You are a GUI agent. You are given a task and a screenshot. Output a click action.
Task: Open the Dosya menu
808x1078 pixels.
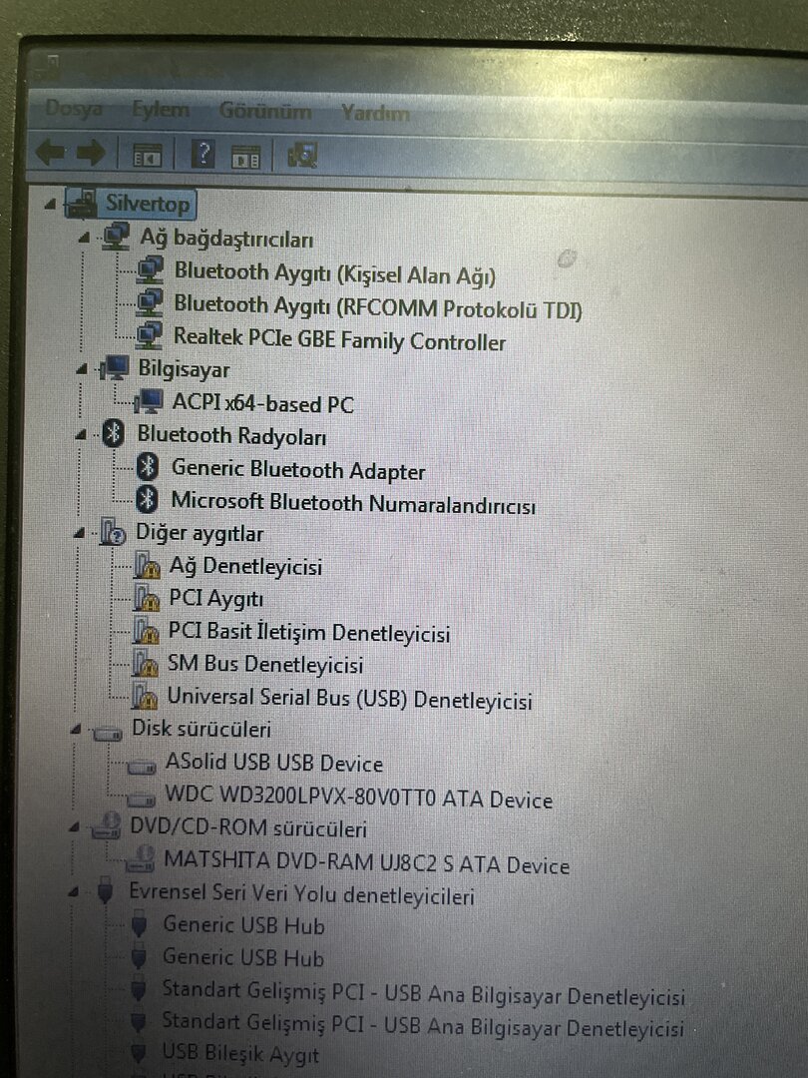[x=74, y=108]
